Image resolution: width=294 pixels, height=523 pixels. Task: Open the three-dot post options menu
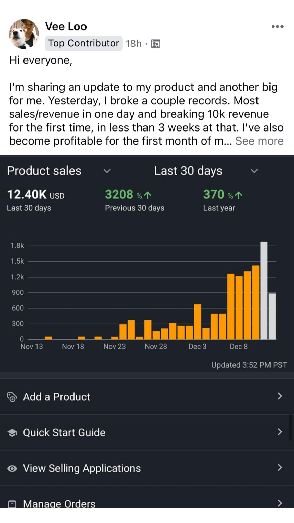[277, 27]
